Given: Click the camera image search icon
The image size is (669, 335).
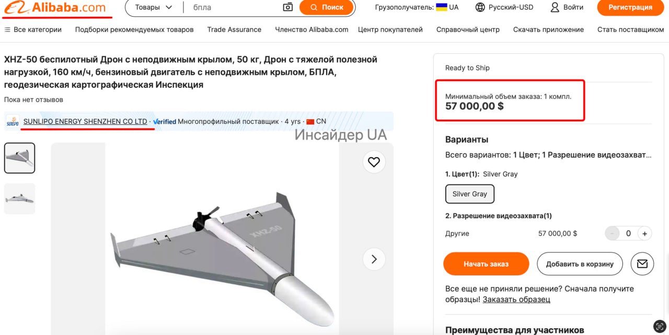Looking at the screenshot, I should pos(287,7).
